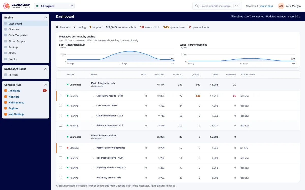This screenshot has height=190, width=305.
Task: Select the Care records FHIR checkbox
Action: click(x=60, y=105)
